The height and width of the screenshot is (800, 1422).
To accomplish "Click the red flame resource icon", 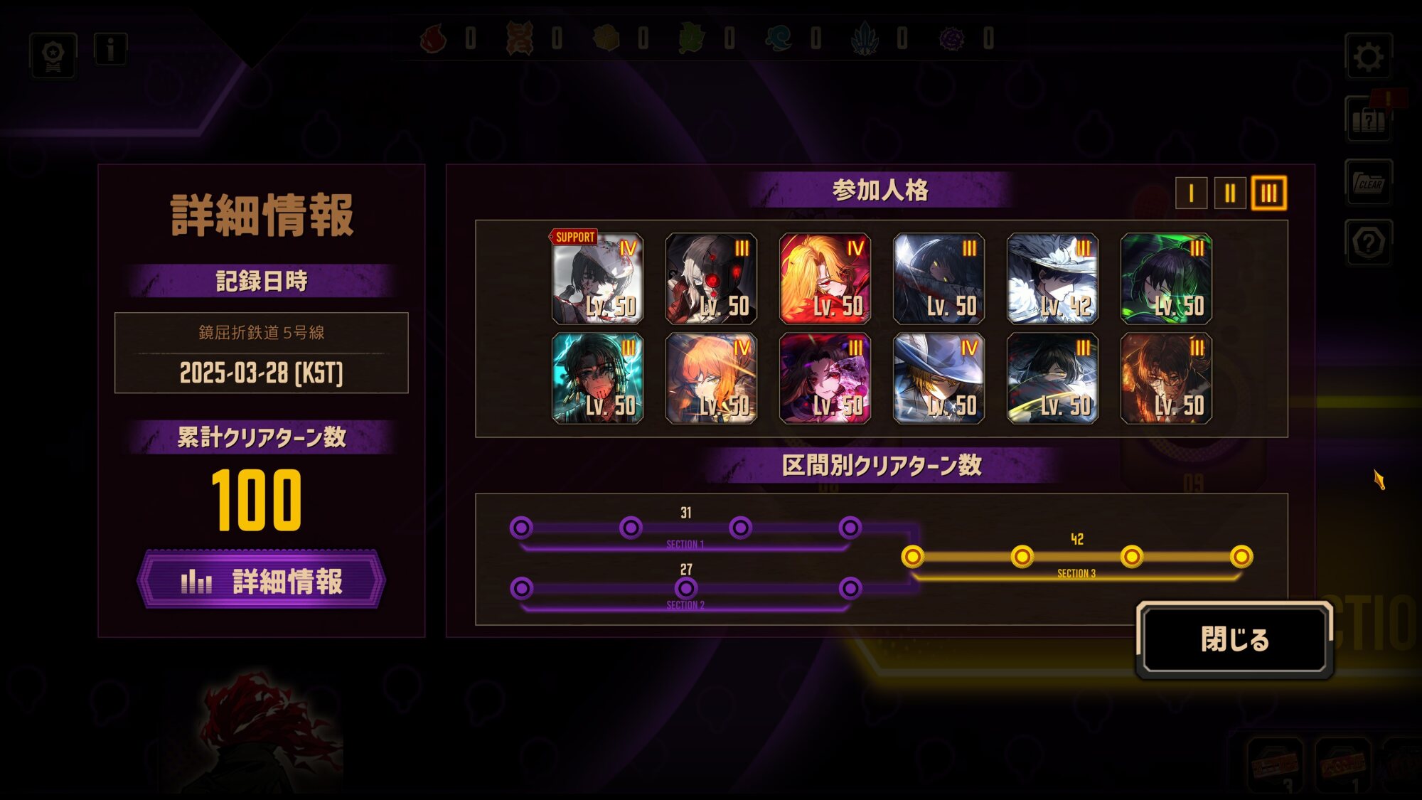I will point(433,38).
